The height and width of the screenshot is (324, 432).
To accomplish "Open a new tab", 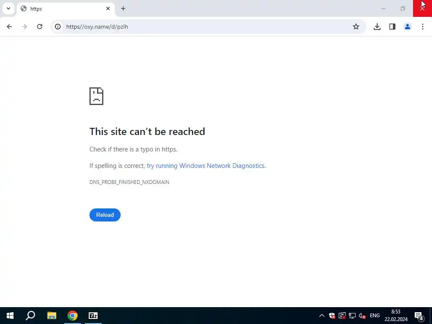I will point(123,8).
